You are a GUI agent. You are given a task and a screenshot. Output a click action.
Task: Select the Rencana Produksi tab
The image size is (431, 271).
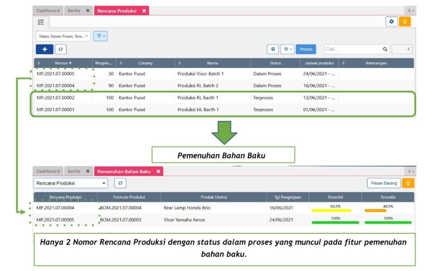tap(117, 11)
